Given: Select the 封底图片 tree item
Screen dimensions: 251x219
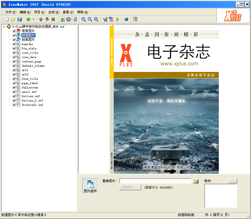Looking at the screenshot, I should pyautogui.click(x=28, y=40).
